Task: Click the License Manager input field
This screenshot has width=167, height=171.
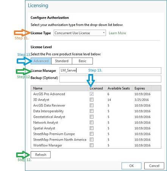Action: click(x=110, y=71)
